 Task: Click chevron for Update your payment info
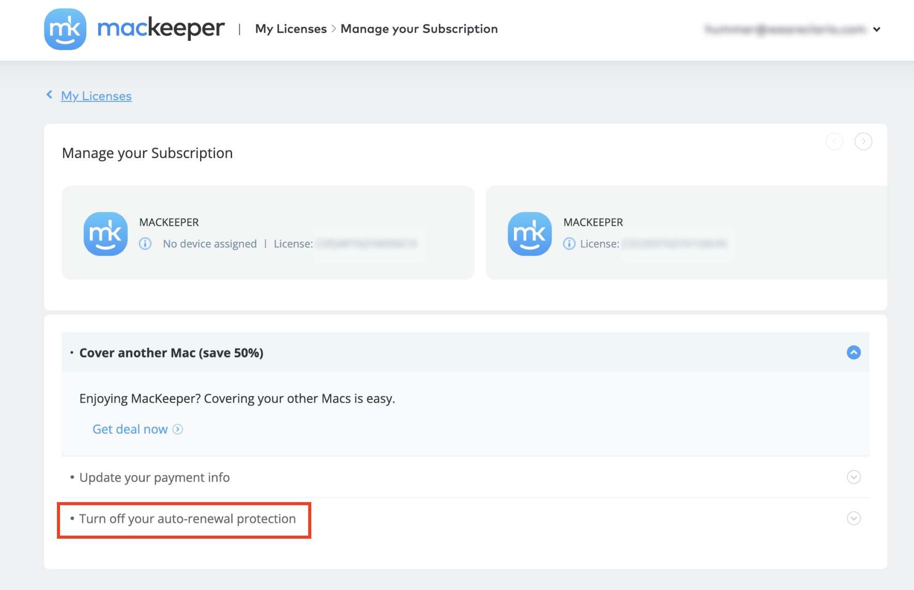point(854,477)
